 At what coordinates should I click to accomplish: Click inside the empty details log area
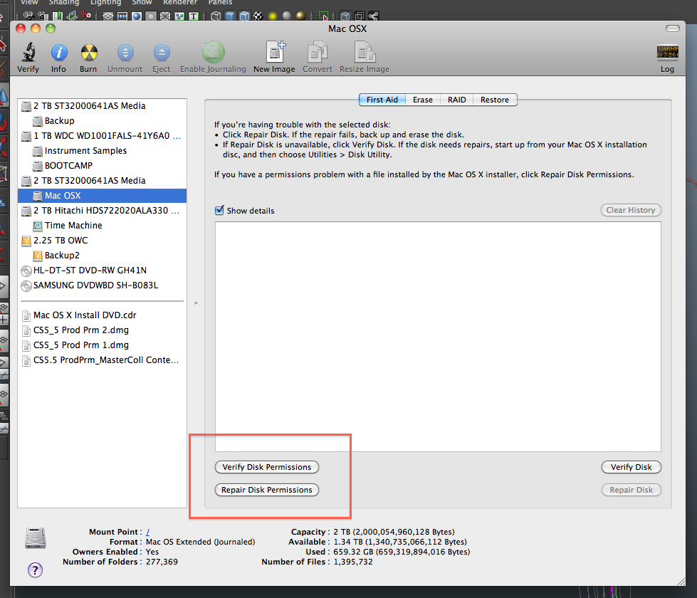438,337
